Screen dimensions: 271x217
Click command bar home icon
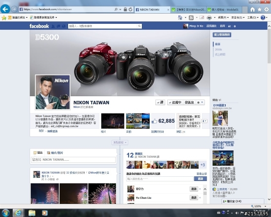pyautogui.click(x=180, y=17)
